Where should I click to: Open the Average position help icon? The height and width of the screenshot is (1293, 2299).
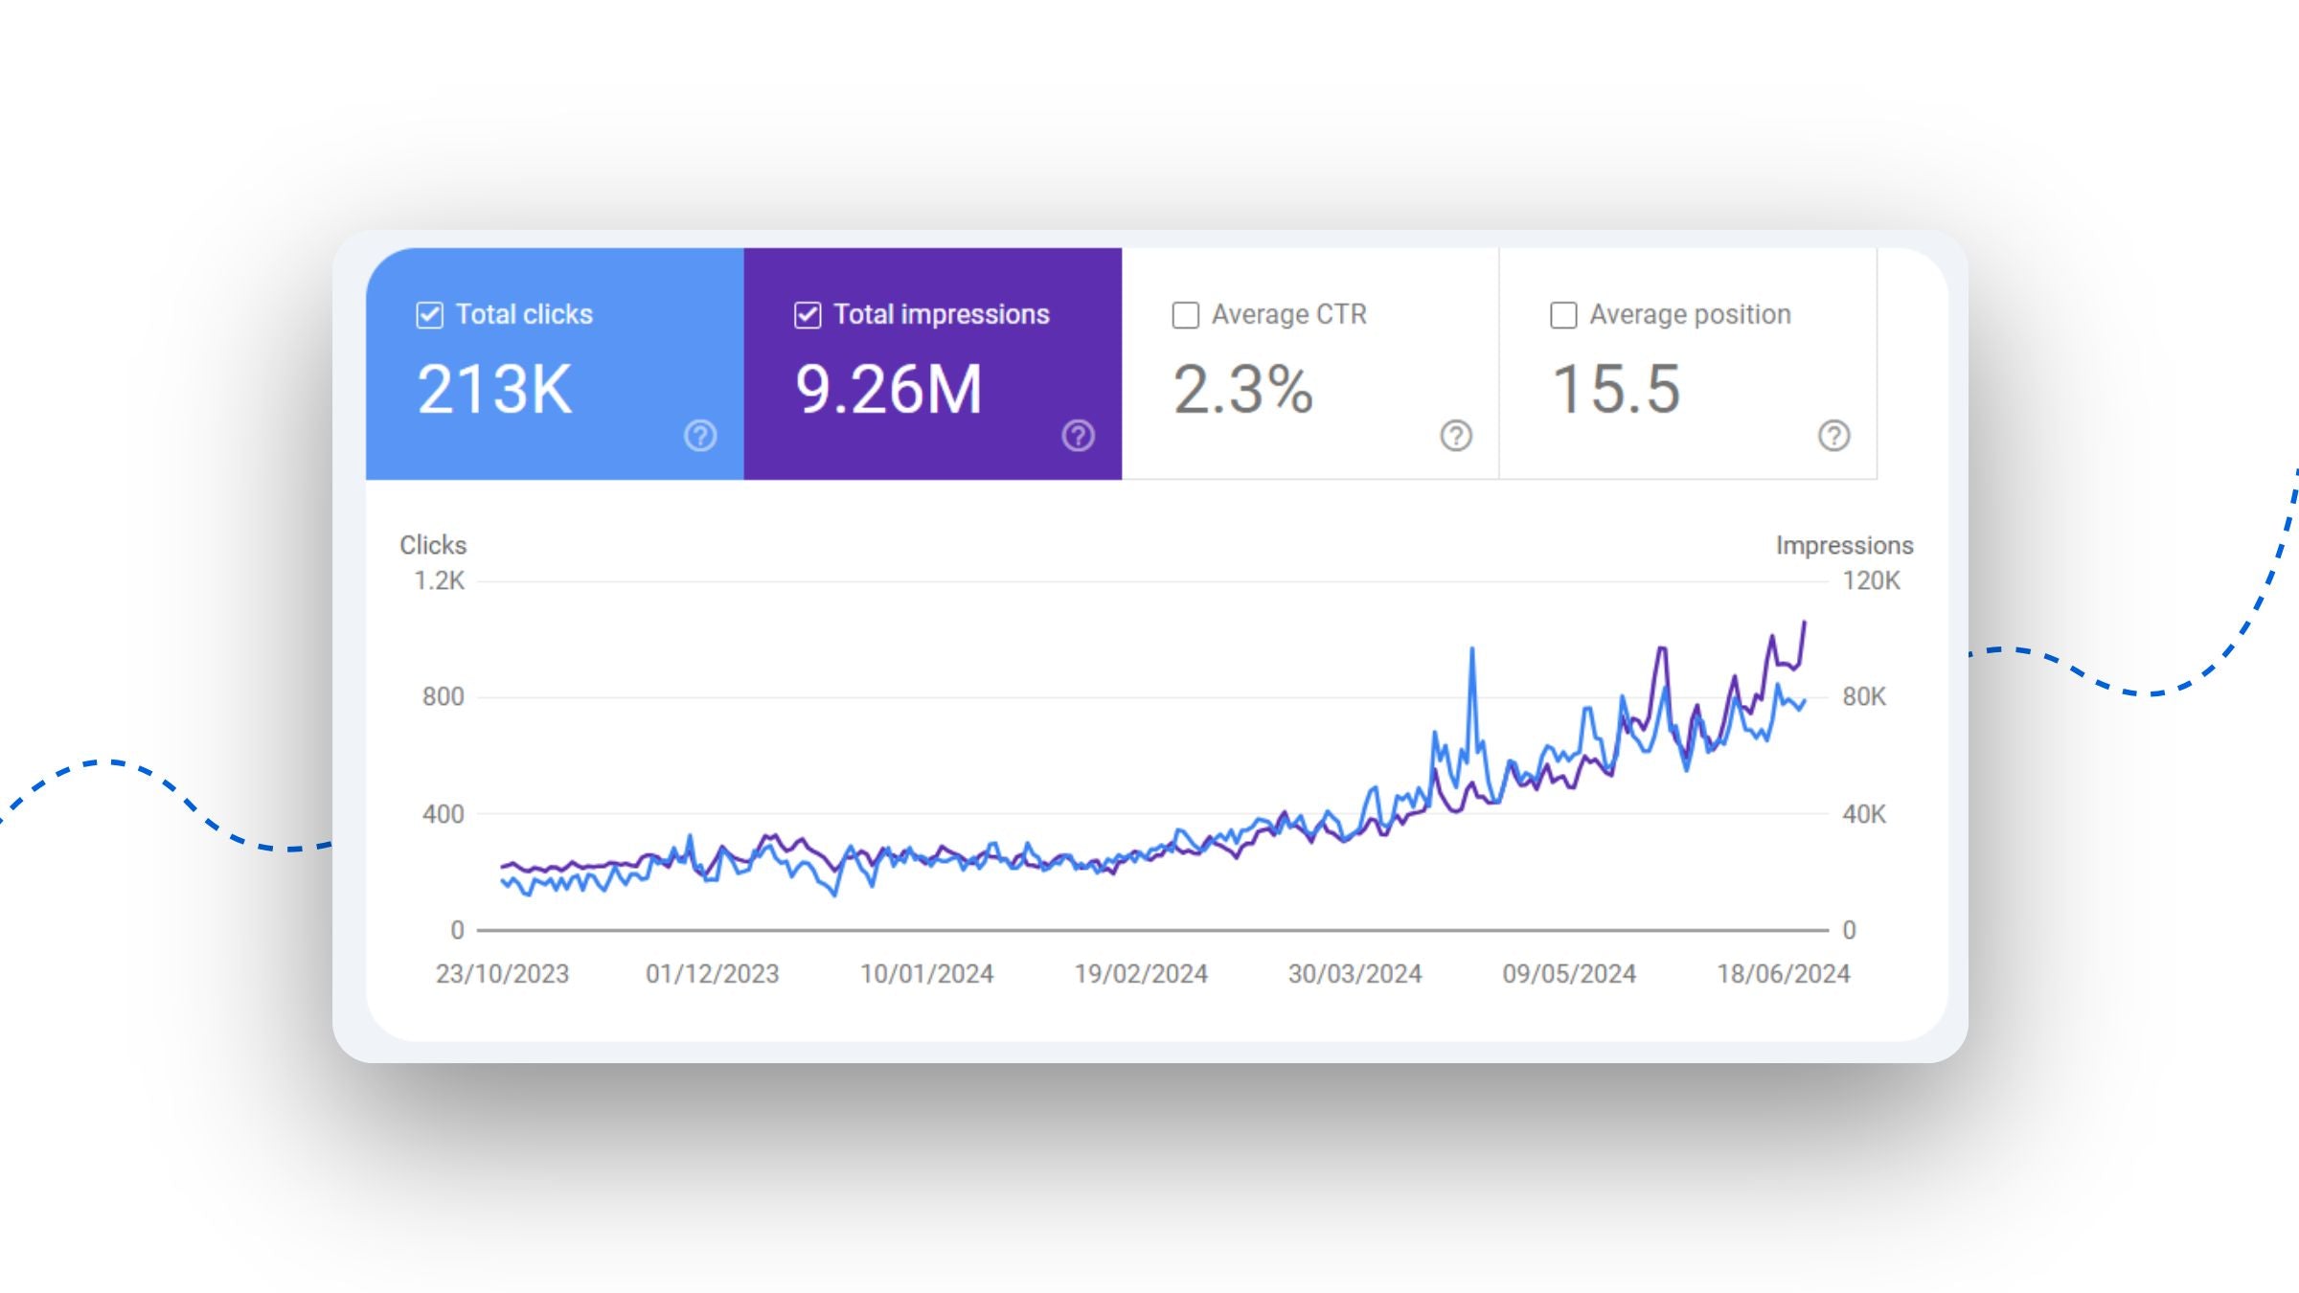pos(1833,436)
